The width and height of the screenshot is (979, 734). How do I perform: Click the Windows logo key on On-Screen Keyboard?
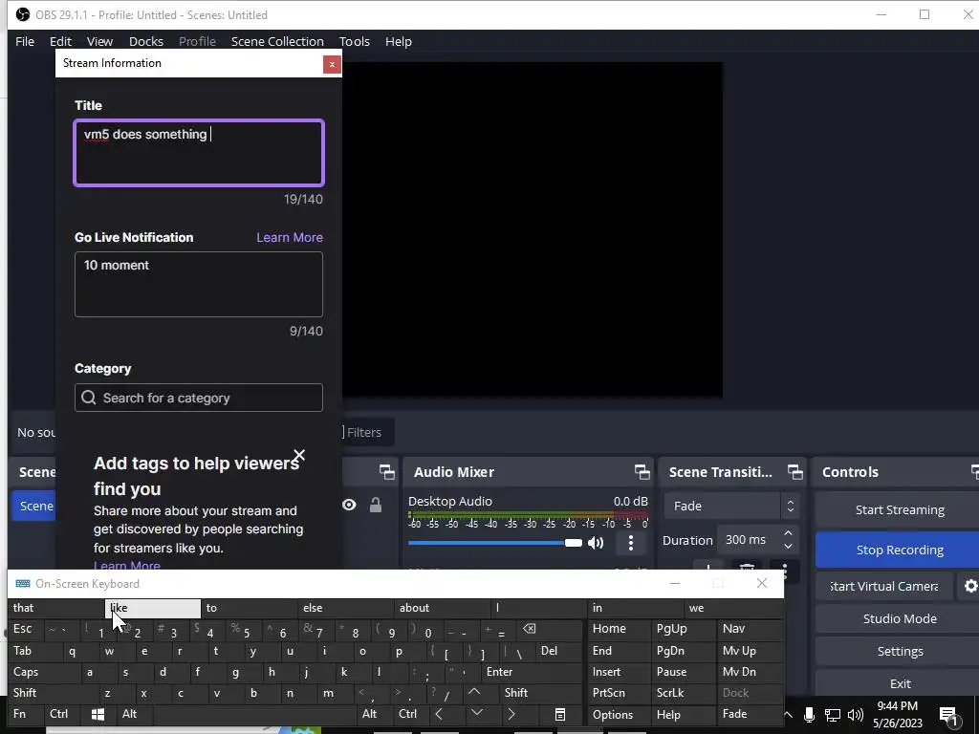point(98,714)
